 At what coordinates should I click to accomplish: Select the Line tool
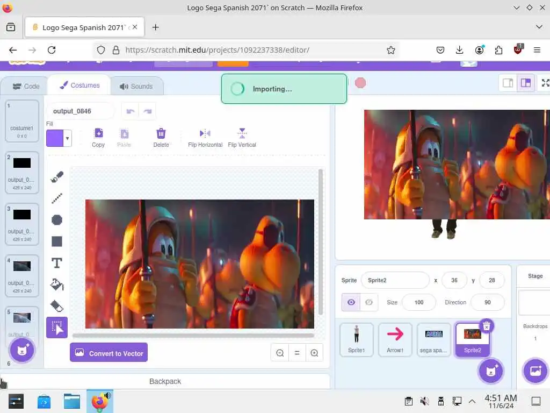click(x=57, y=198)
